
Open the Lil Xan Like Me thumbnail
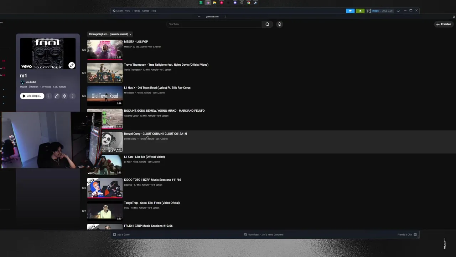105,165
